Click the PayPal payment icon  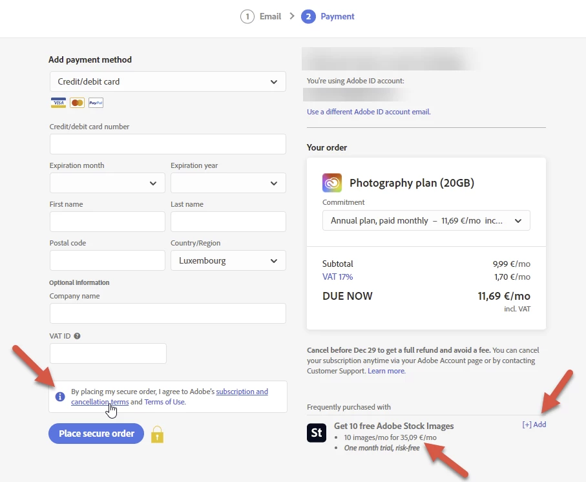96,103
